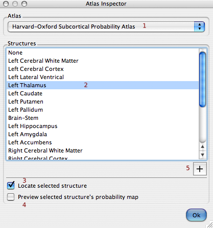Screen dimensions: 213x228
Task: Open the Harvard-Oxford Subcortical Probability Atlas dropdown
Action: (x=106, y=27)
